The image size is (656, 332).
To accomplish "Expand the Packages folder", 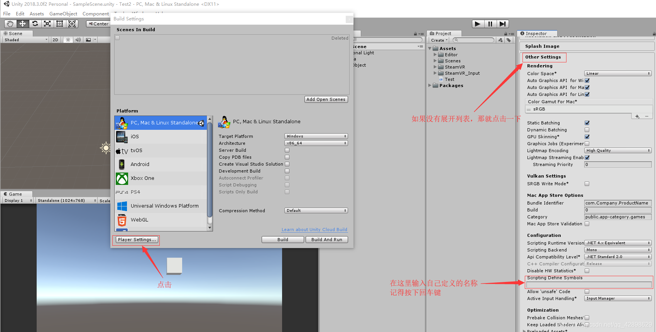I will (430, 86).
